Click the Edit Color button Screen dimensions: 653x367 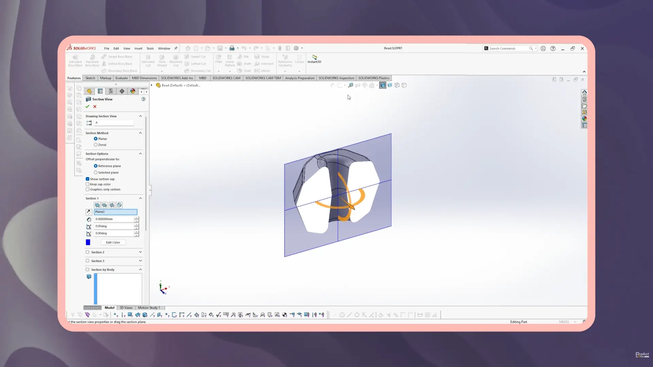point(113,243)
